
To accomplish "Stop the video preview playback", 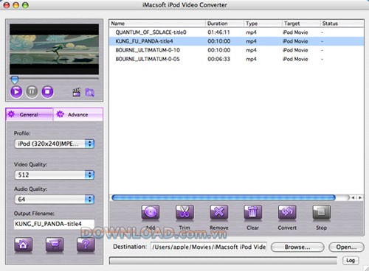I will pos(47,92).
